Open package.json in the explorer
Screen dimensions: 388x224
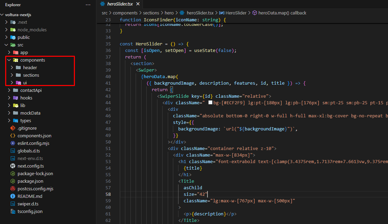[30, 181]
